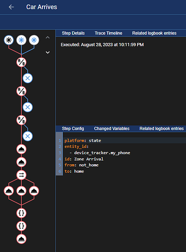Select the second service call node above parallel
The width and height of the screenshot is (186, 252).
coord(21,162)
